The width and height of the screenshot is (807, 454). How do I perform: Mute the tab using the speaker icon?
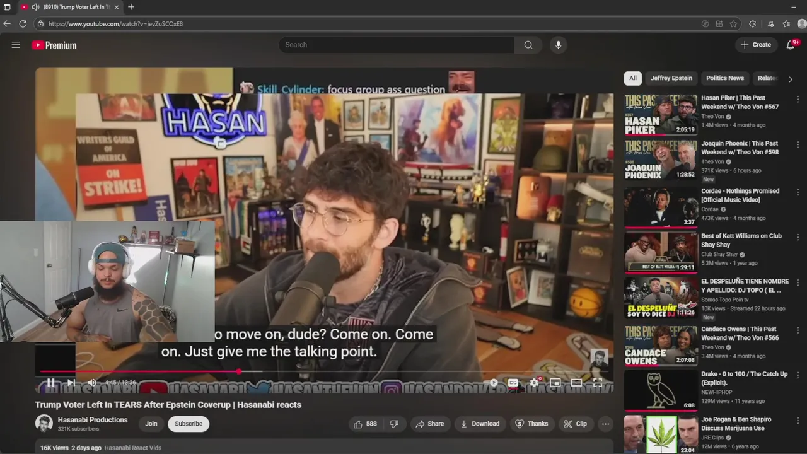tap(36, 7)
